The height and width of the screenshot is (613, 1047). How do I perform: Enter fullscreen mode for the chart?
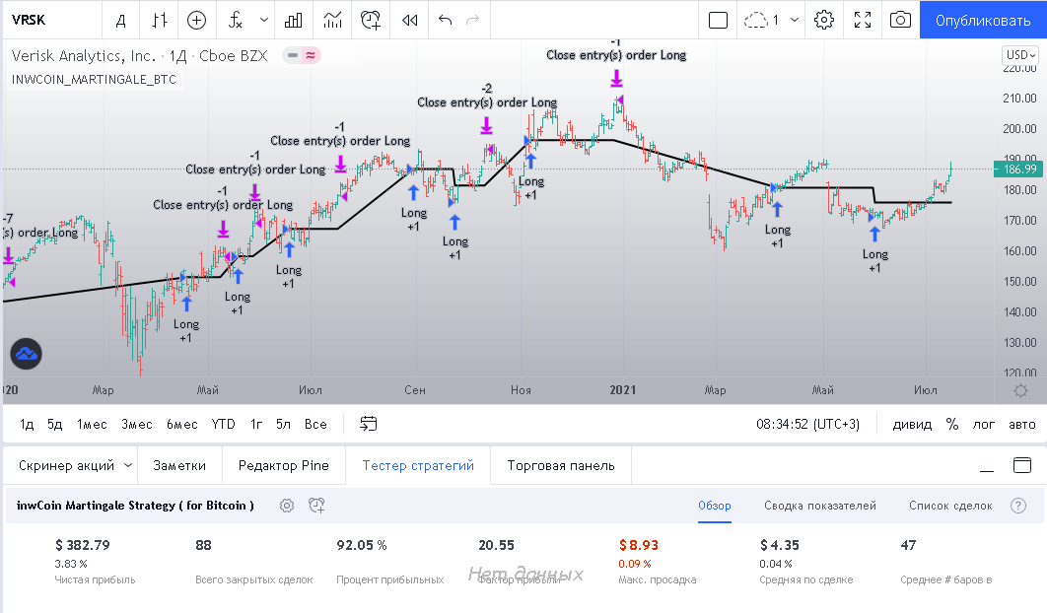(863, 20)
